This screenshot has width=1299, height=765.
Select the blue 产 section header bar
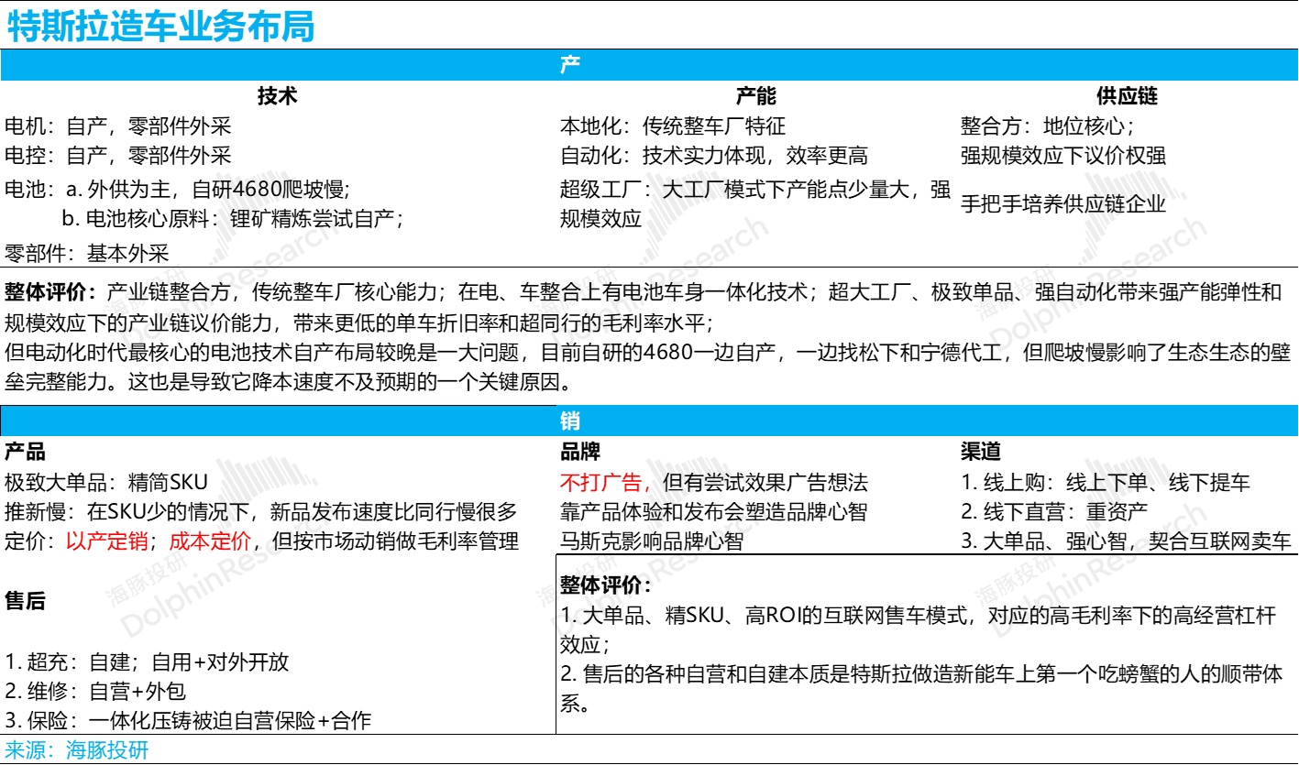point(649,66)
